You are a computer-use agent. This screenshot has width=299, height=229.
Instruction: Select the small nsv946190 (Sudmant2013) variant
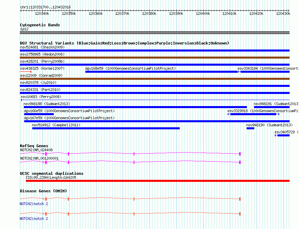click(250, 128)
